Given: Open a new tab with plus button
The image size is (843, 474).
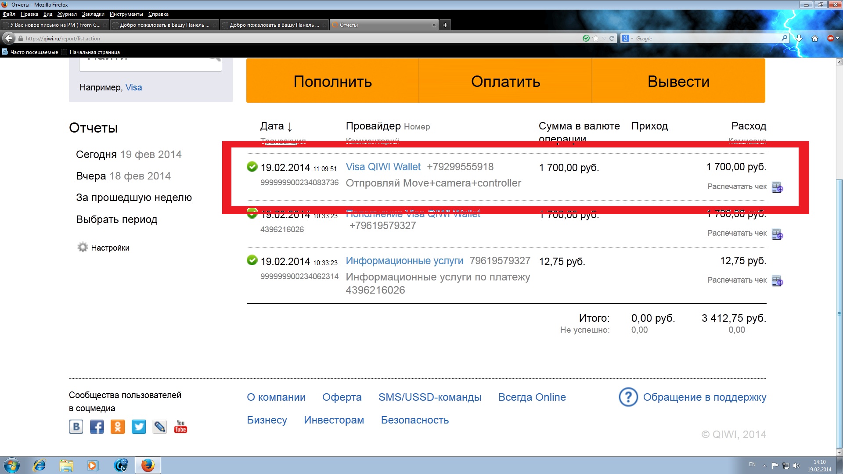Looking at the screenshot, I should (x=445, y=25).
